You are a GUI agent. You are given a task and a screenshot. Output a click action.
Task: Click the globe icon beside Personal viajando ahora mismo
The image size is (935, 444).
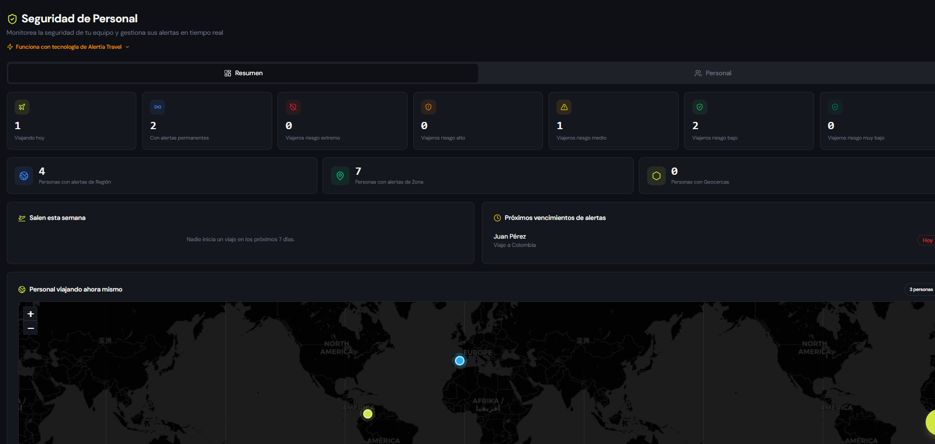22,290
